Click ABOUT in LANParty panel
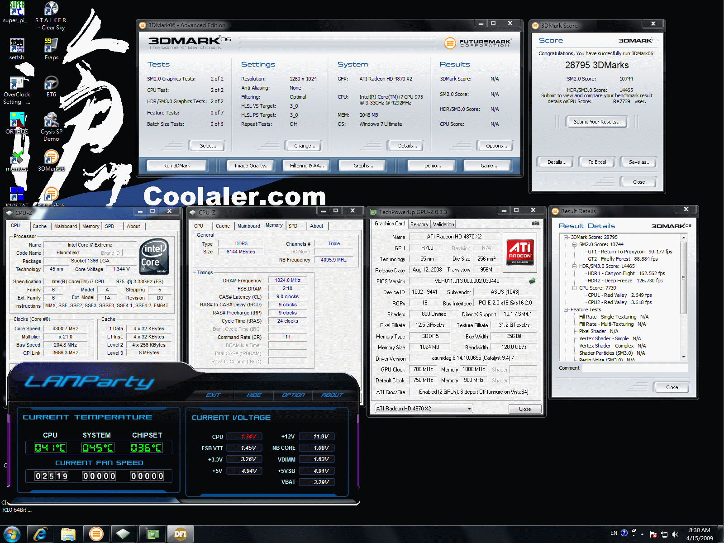This screenshot has height=543, width=724. coord(332,395)
